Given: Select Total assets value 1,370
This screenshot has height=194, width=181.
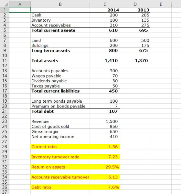Looking at the screenshot, I should point(135,61).
